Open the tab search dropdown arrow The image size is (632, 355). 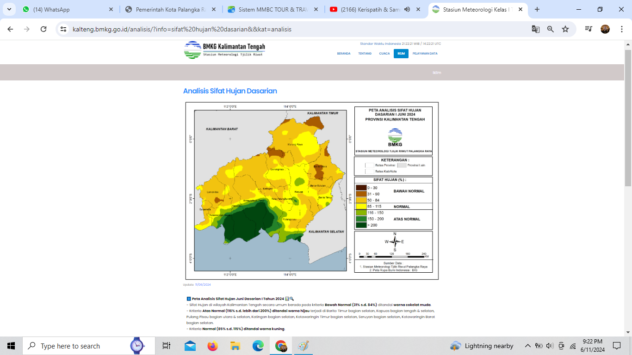click(x=10, y=9)
